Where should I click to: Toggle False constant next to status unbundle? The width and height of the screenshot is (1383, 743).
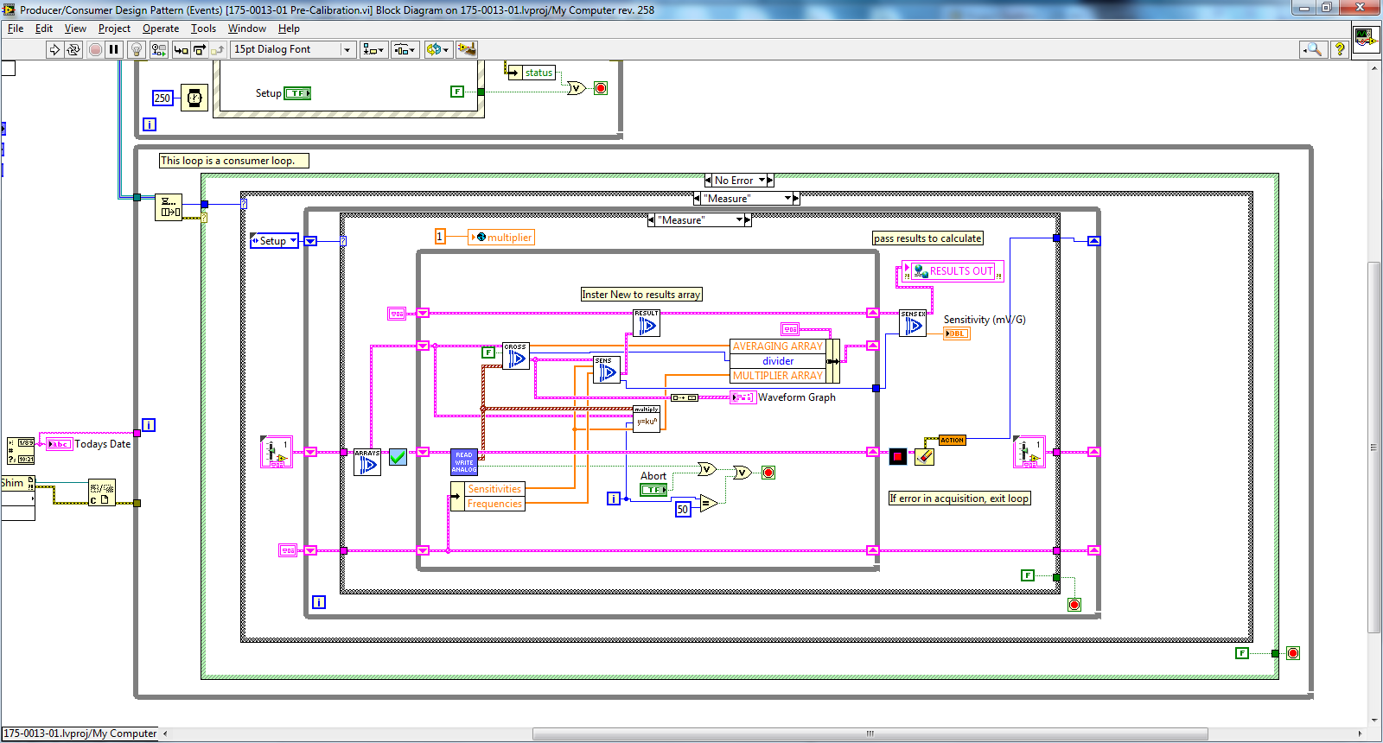pos(457,92)
